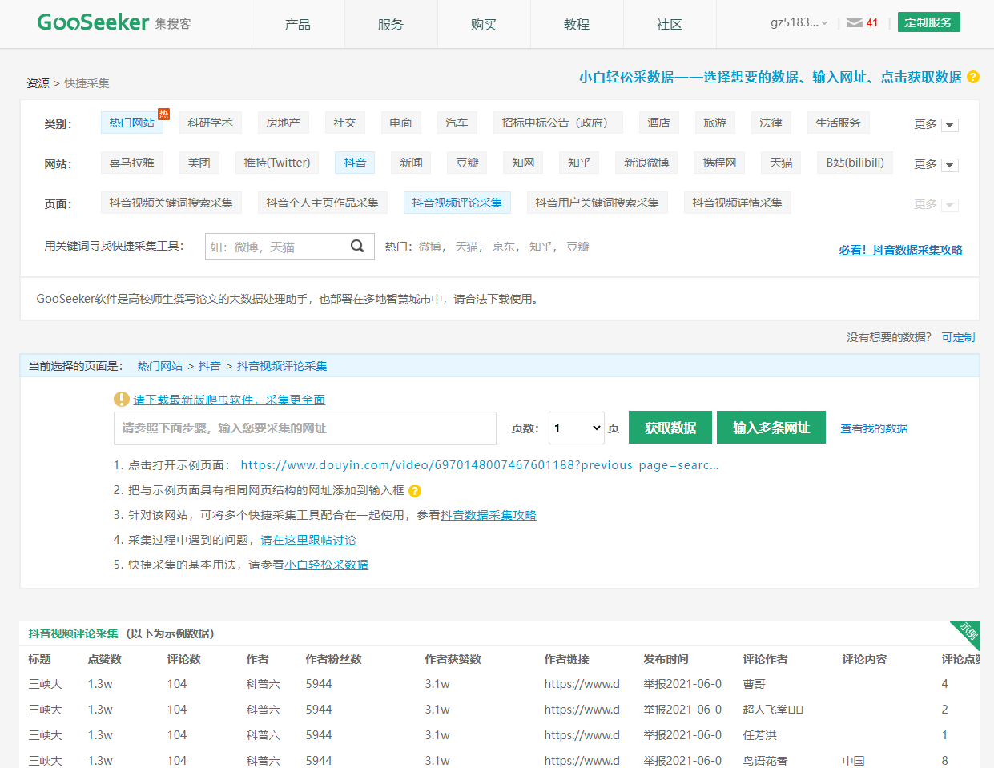Viewport: 994px width, 768px height.
Task: Choose the 知网 website
Action: [x=523, y=163]
